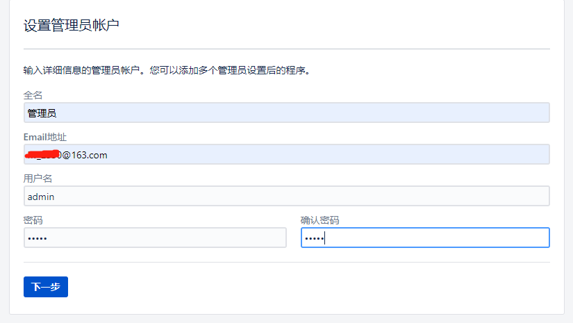
Task: Click the masked dots in 密码 field
Action: click(x=38, y=238)
